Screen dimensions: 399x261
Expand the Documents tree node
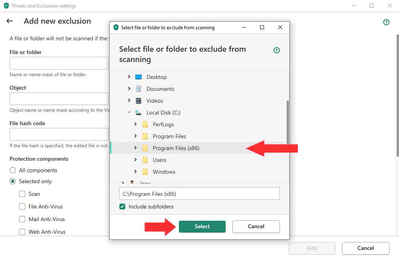[129, 88]
